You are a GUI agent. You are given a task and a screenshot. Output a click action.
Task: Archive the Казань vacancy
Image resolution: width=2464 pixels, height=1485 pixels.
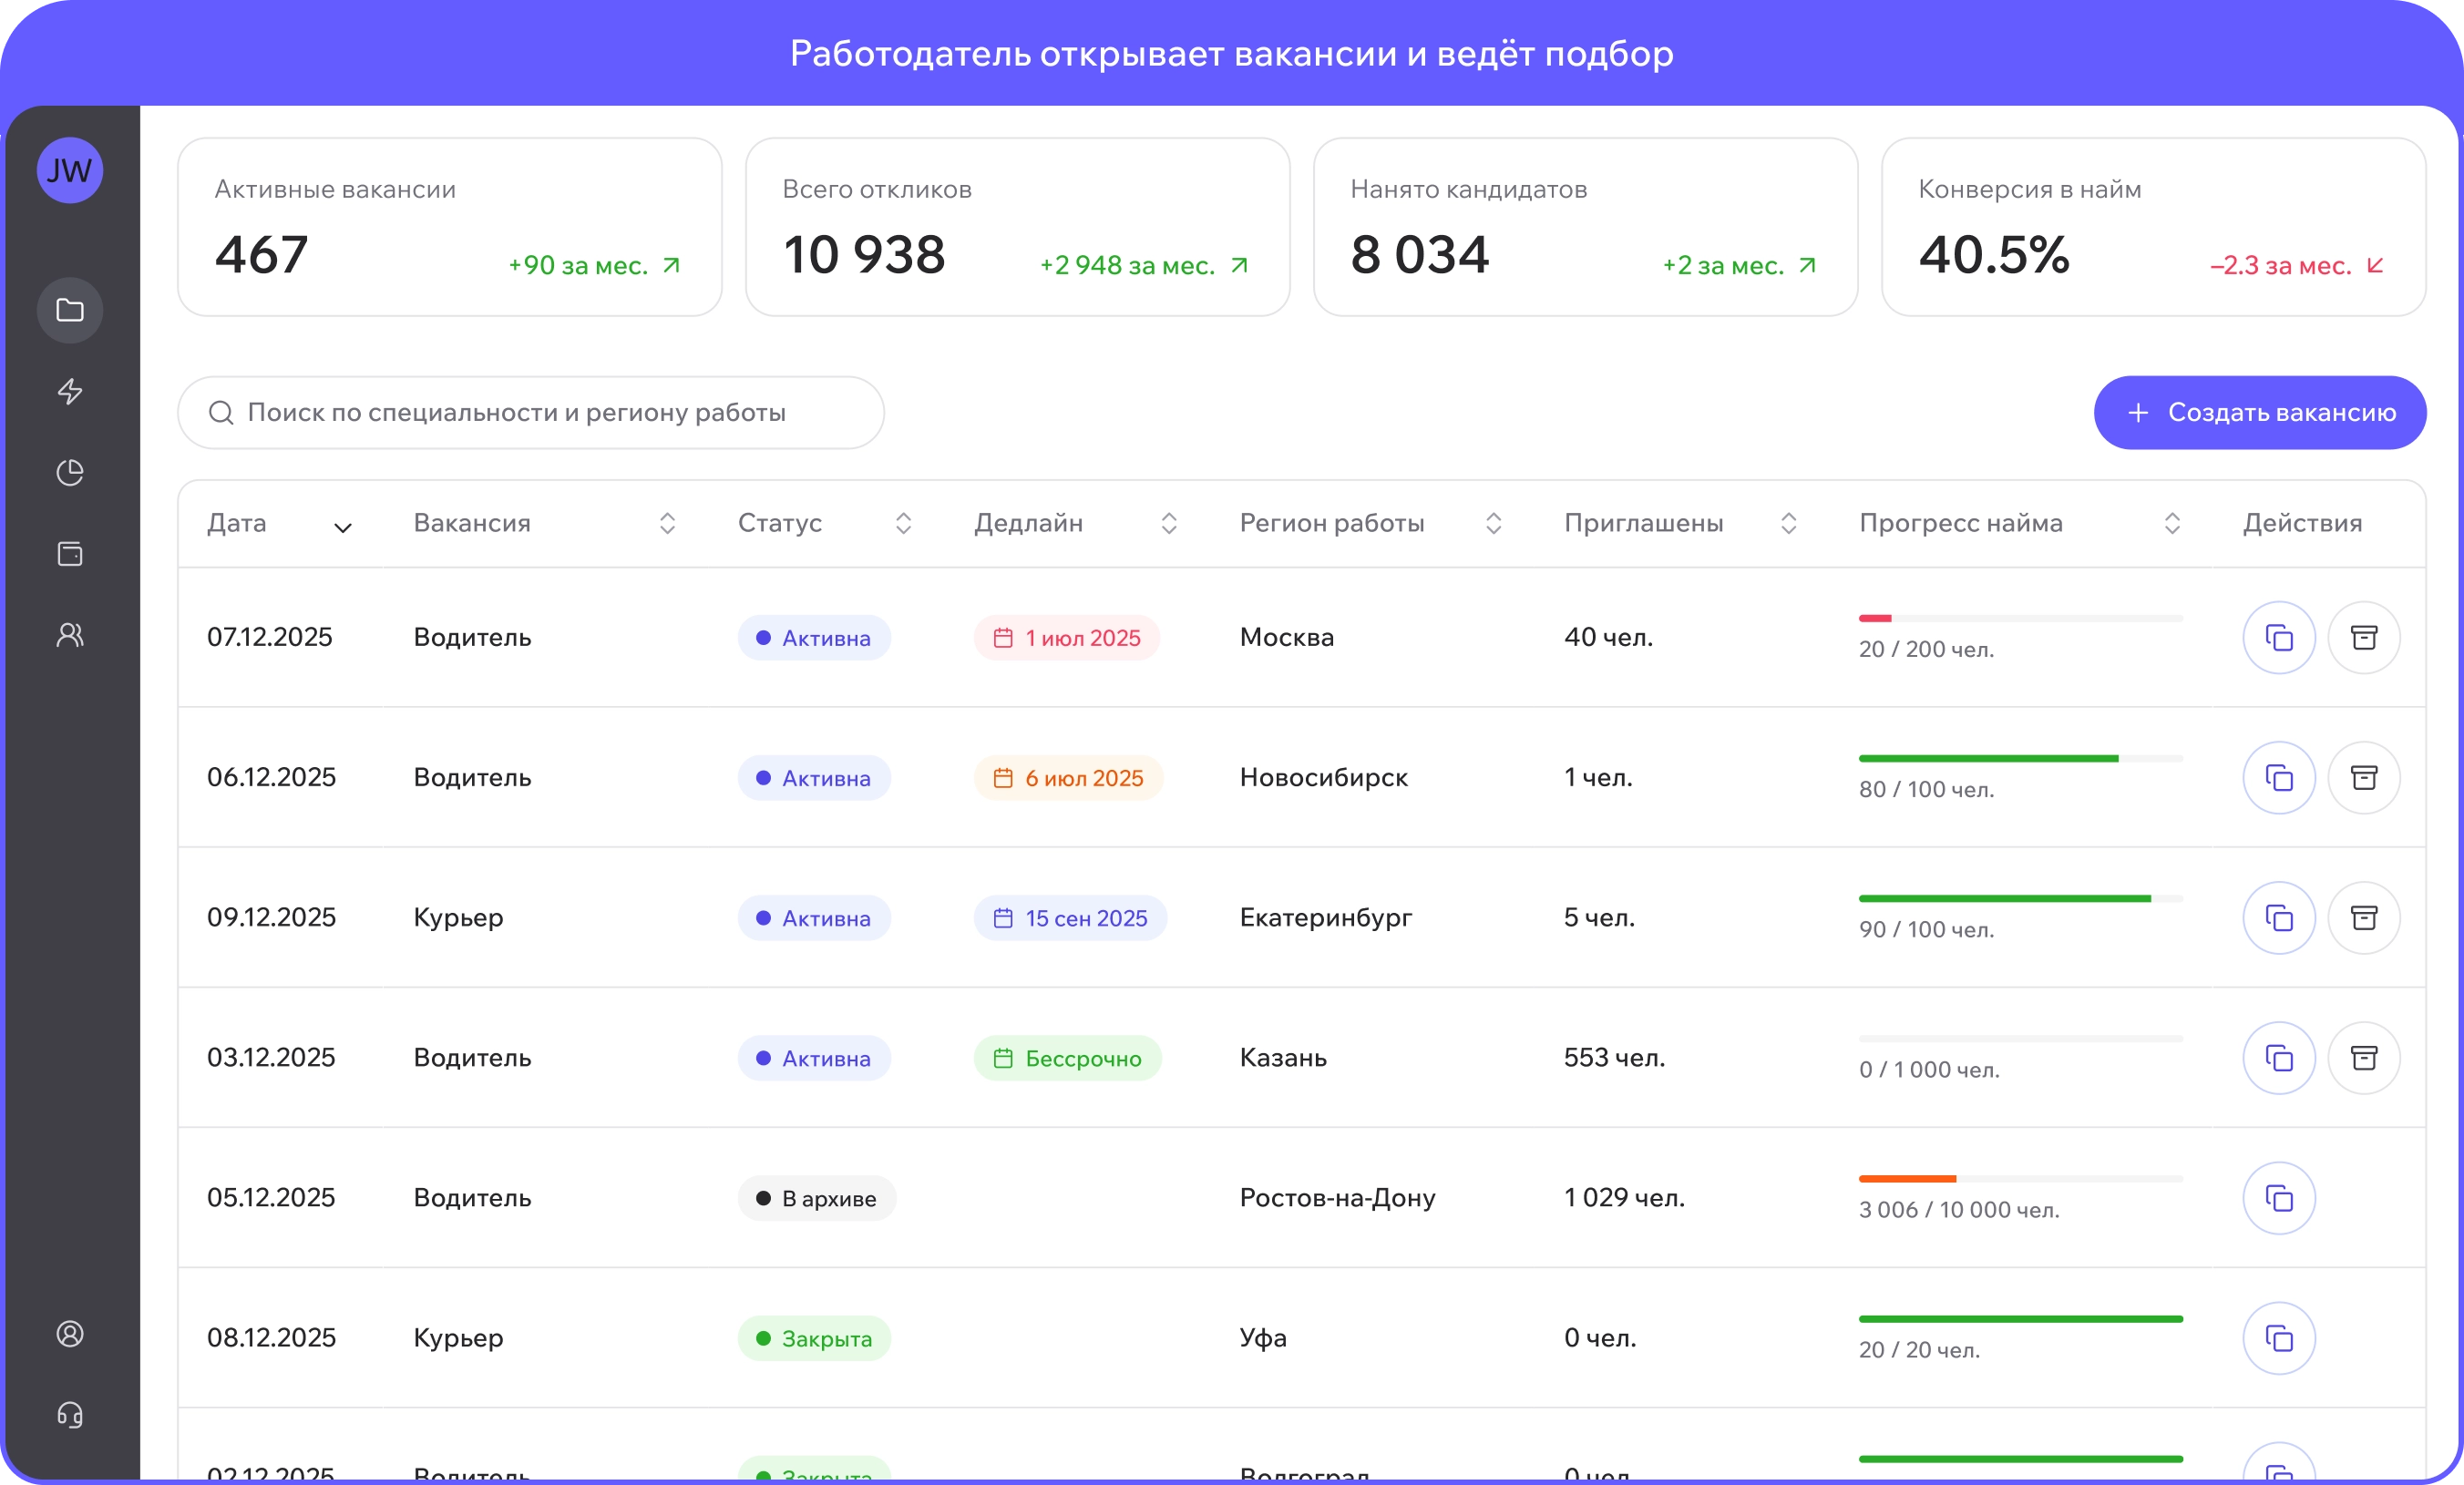pos(2364,1057)
